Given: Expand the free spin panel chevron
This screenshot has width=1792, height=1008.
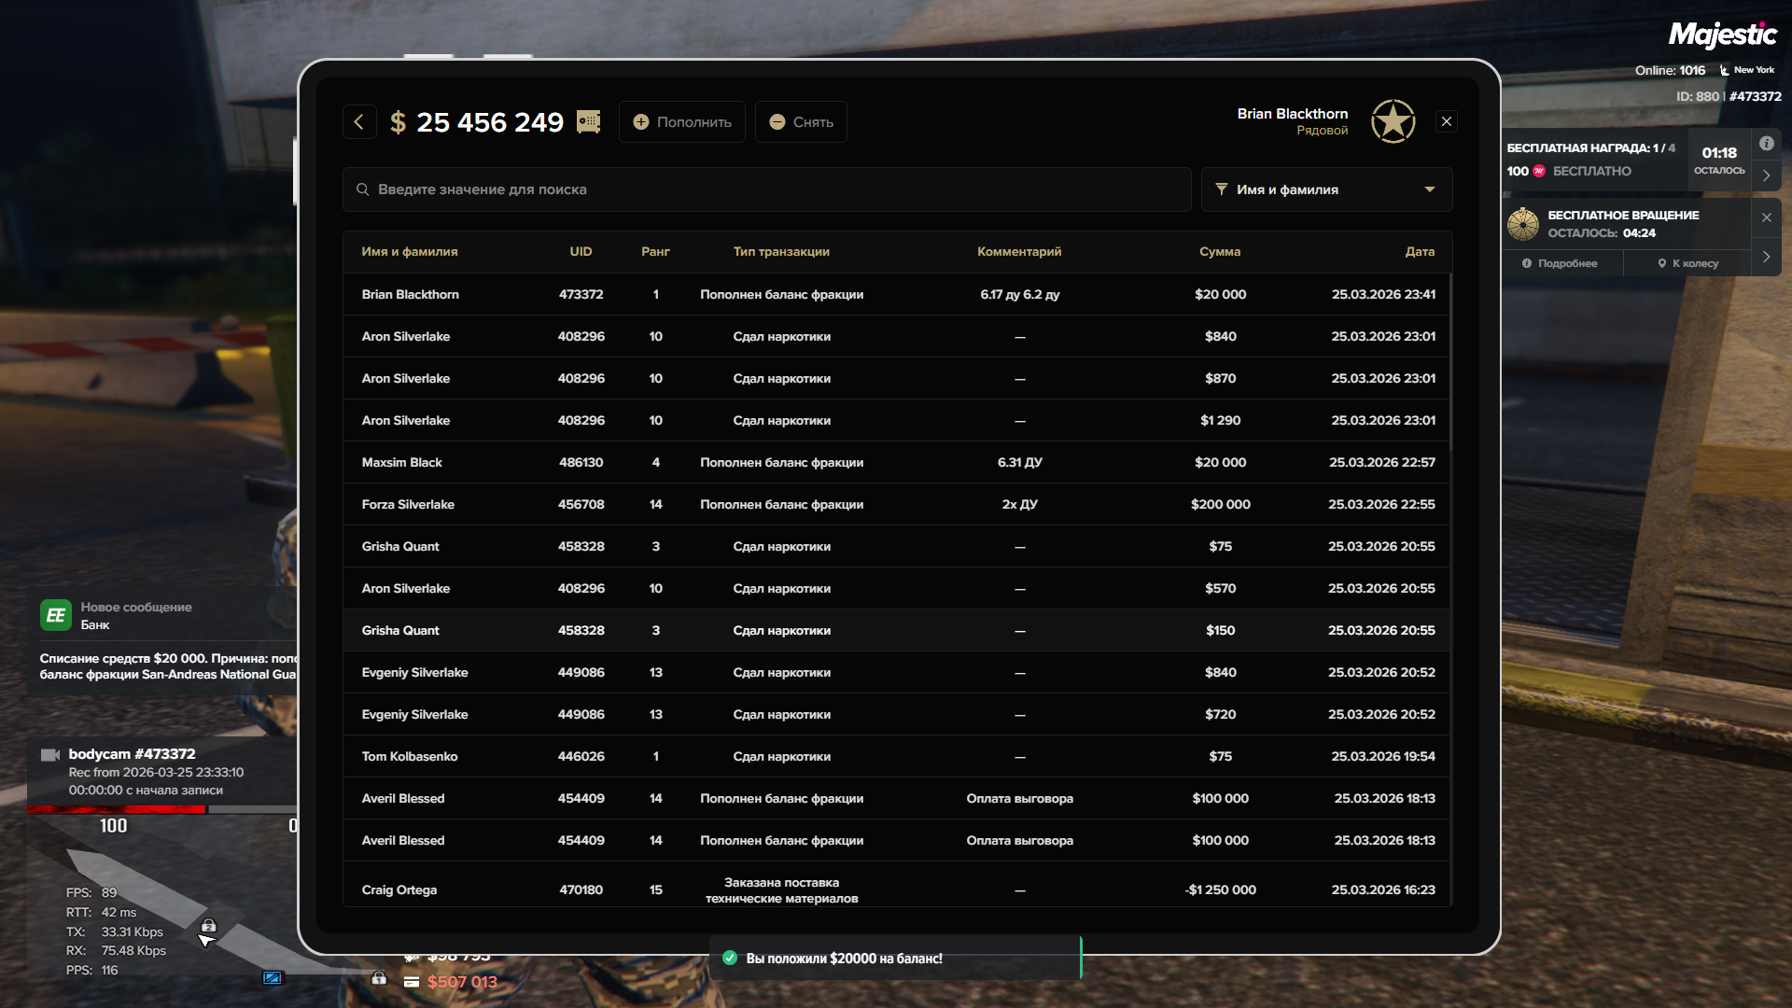Looking at the screenshot, I should point(1766,257).
